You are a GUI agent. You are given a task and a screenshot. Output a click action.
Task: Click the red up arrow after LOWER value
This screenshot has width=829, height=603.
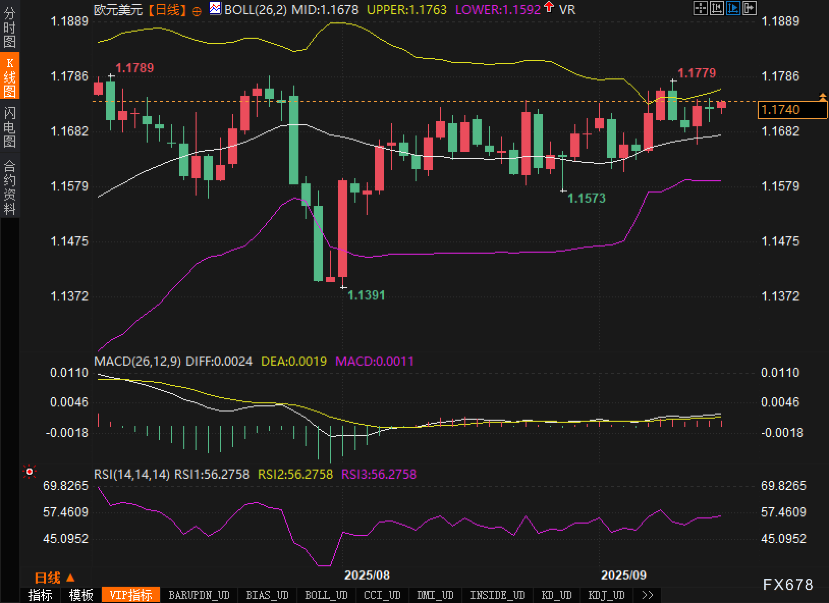(x=549, y=8)
